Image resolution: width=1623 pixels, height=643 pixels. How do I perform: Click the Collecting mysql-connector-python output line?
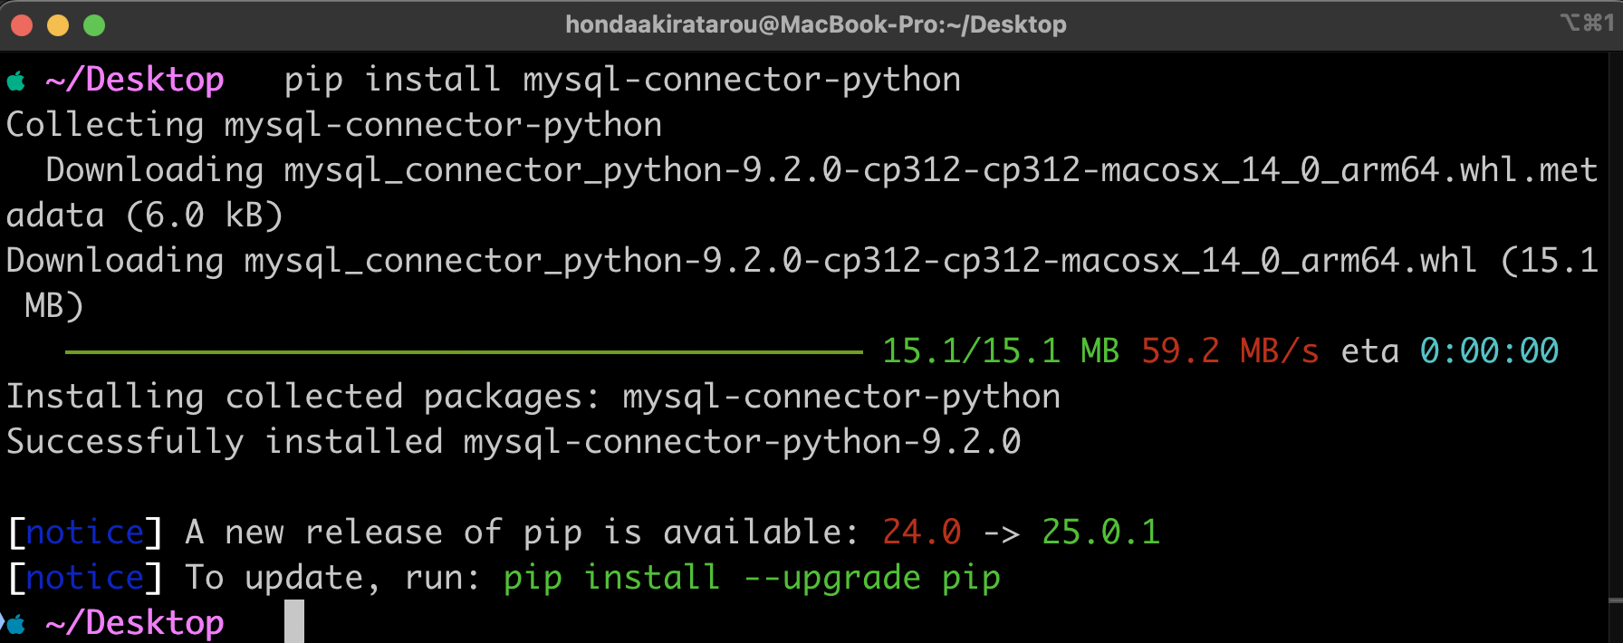click(x=333, y=124)
